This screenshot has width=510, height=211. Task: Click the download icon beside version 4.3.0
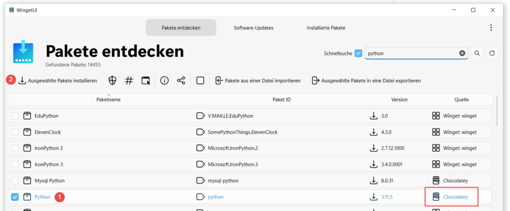pyautogui.click(x=373, y=132)
